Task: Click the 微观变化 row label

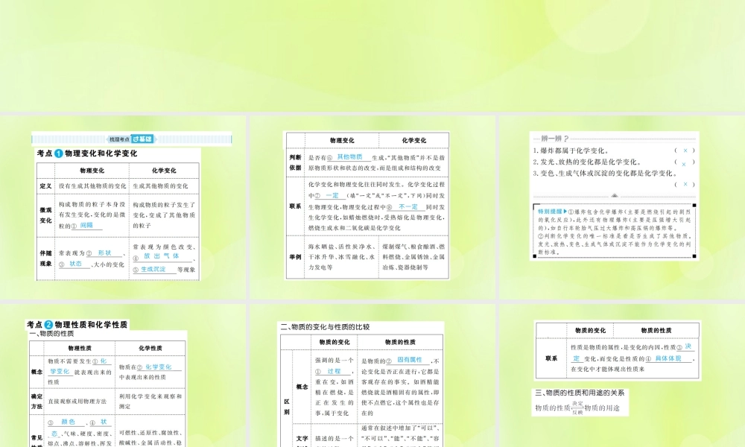Action: 45,215
